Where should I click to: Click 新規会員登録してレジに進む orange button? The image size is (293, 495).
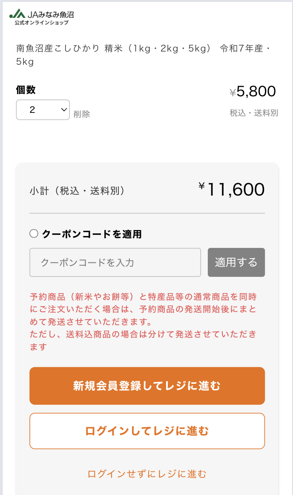coord(146,386)
